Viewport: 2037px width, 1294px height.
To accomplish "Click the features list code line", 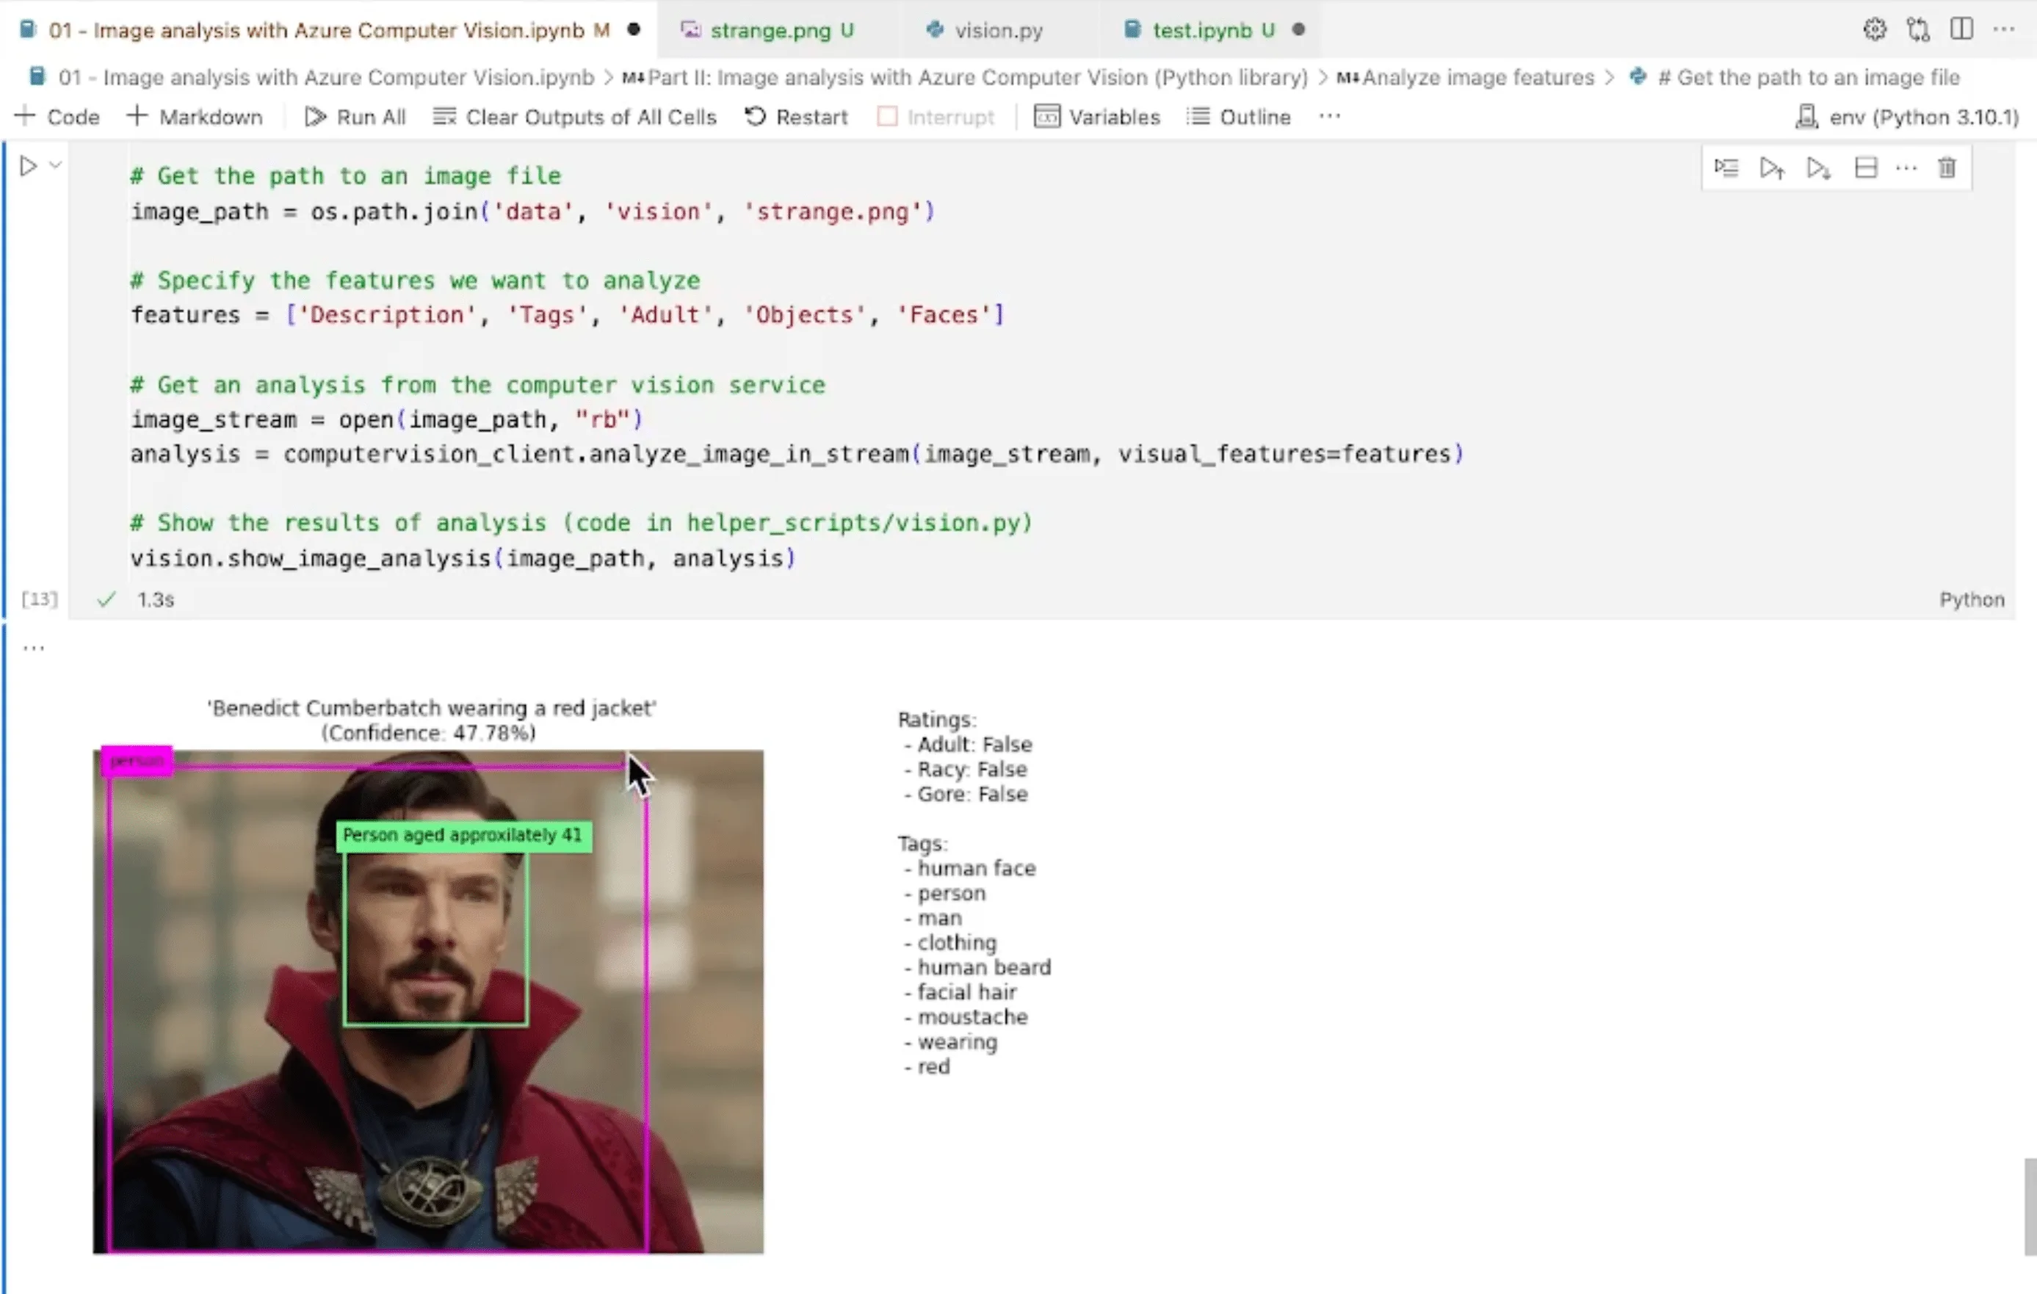I will click(x=568, y=314).
